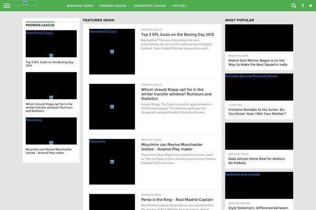Click Breaking News tag above Perez headline
The height and width of the screenshot is (210, 316).
pyautogui.click(x=151, y=195)
